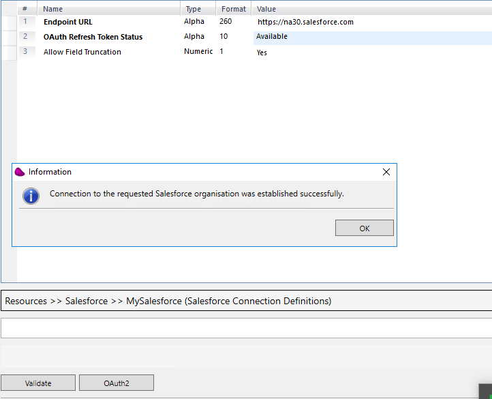Click the Alpha type of OAuth Refresh Token Status
The image size is (492, 399).
pyautogui.click(x=194, y=36)
